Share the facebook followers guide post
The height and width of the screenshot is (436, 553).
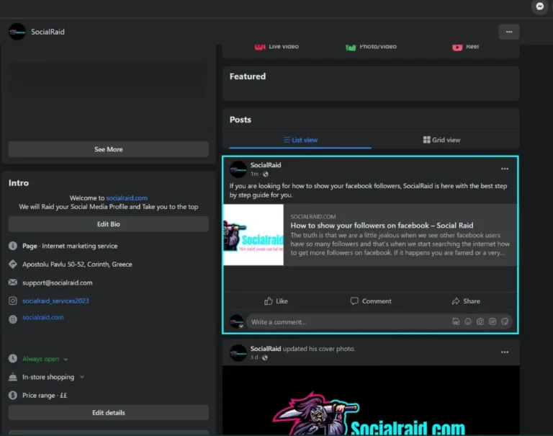466,301
